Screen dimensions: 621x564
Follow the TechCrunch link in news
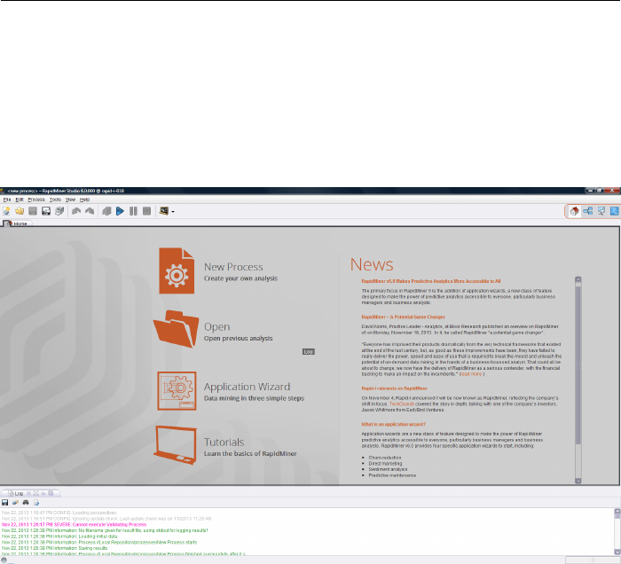pyautogui.click(x=402, y=404)
